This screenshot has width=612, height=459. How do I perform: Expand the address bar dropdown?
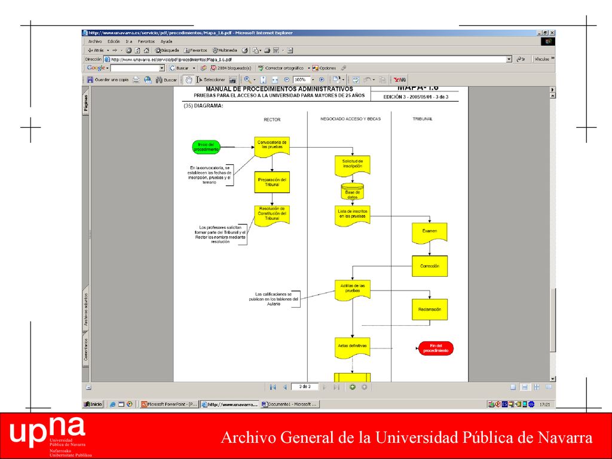(509, 60)
